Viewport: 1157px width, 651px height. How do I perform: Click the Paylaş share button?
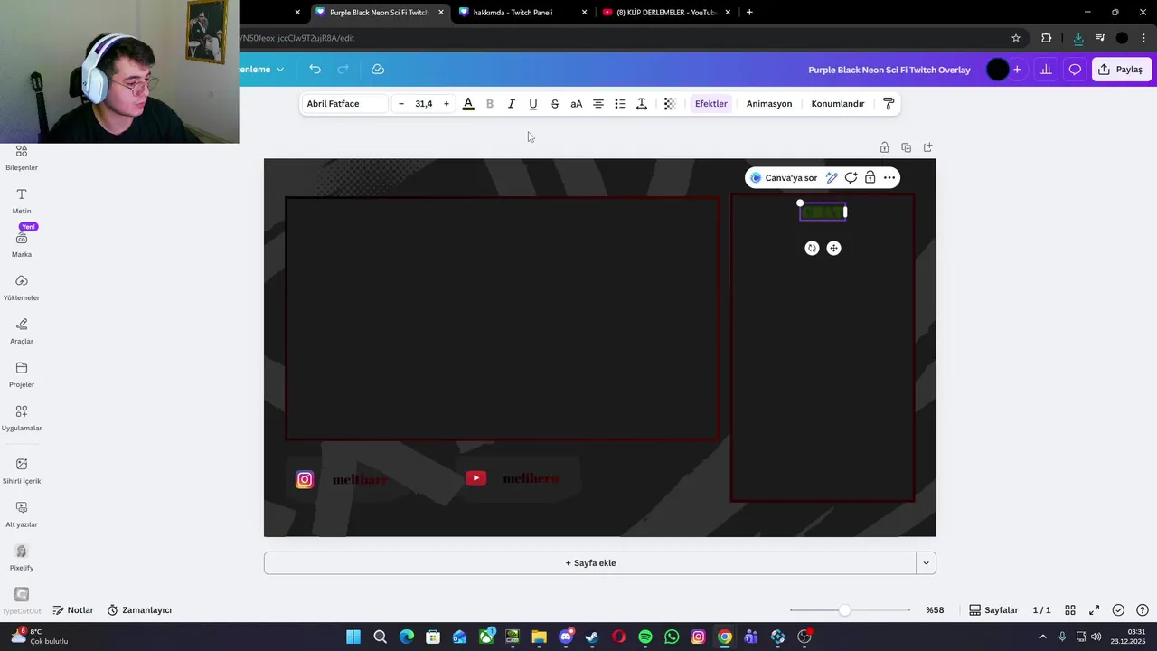(1121, 70)
